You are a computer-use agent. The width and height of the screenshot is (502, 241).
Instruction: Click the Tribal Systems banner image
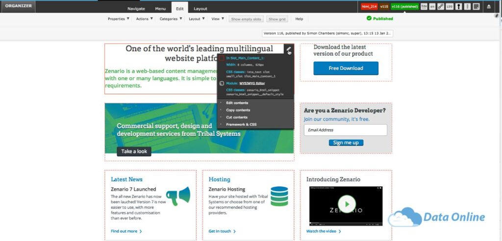199,128
